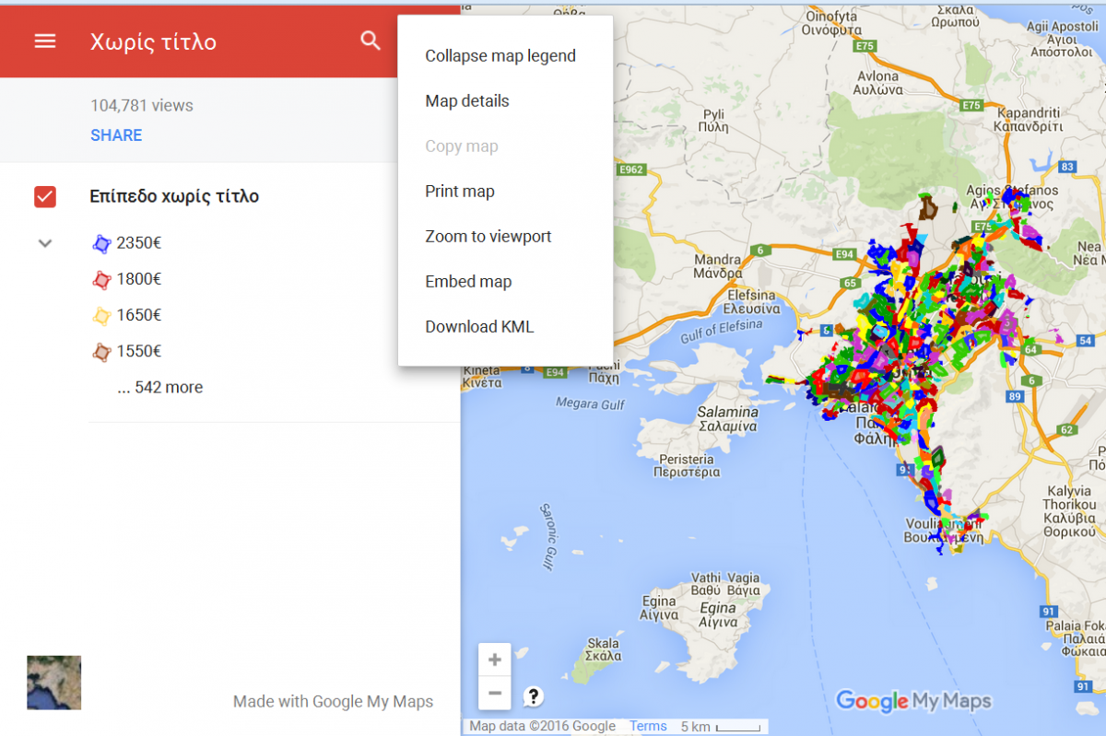The height and width of the screenshot is (736, 1106).
Task: Zoom out with the minus button
Action: point(495,693)
